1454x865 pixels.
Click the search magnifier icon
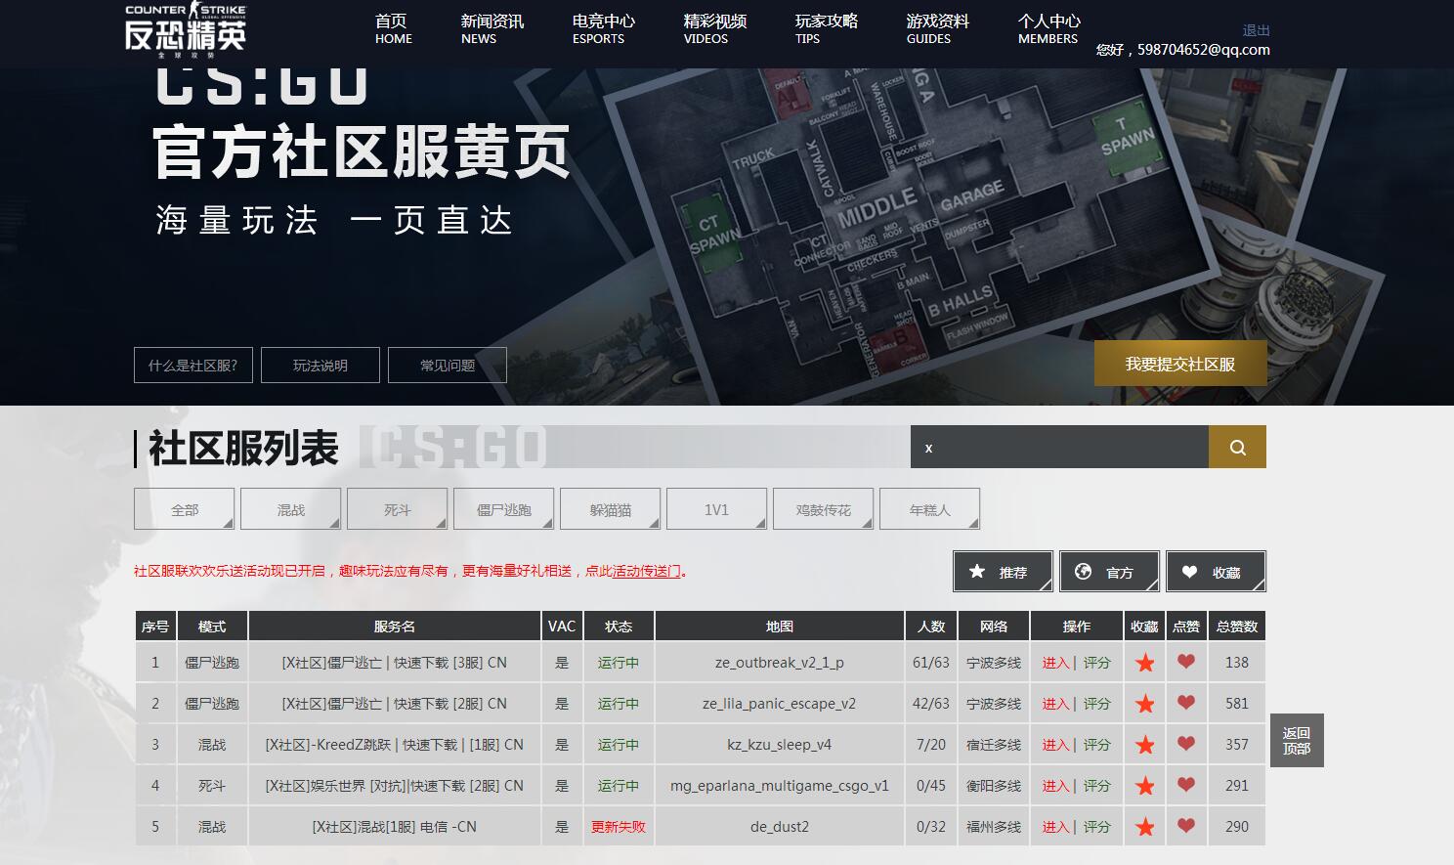point(1236,447)
